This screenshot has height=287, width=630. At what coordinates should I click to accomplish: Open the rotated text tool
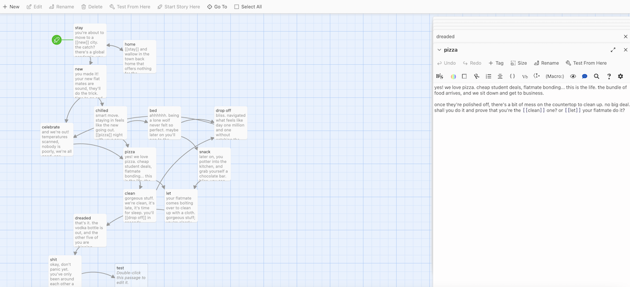tap(476, 76)
